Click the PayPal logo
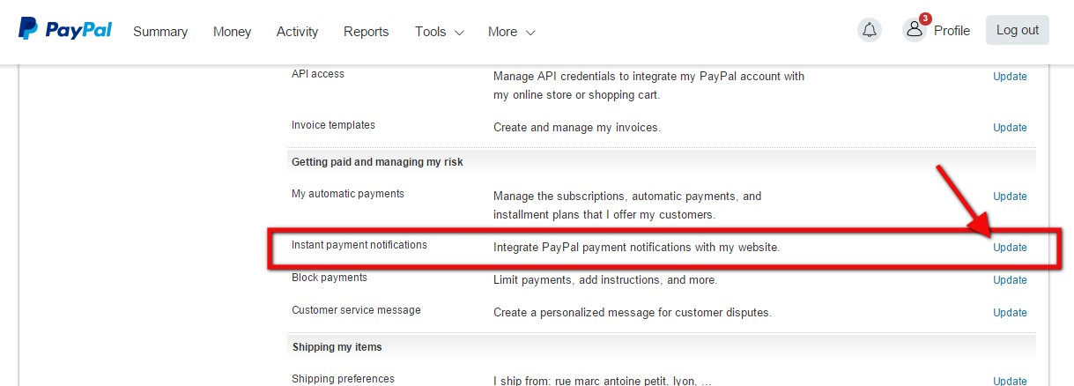Screen dimensions: 1074x386 pyautogui.click(x=65, y=30)
